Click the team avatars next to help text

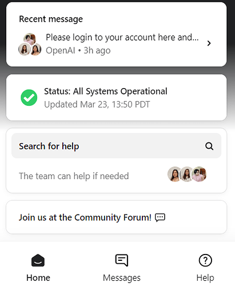(187, 174)
